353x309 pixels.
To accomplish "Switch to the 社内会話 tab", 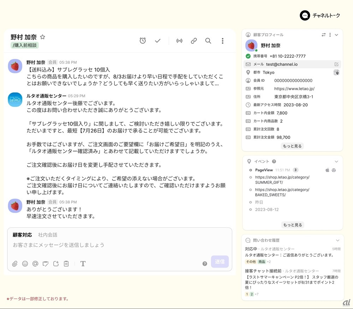I will tap(48, 235).
